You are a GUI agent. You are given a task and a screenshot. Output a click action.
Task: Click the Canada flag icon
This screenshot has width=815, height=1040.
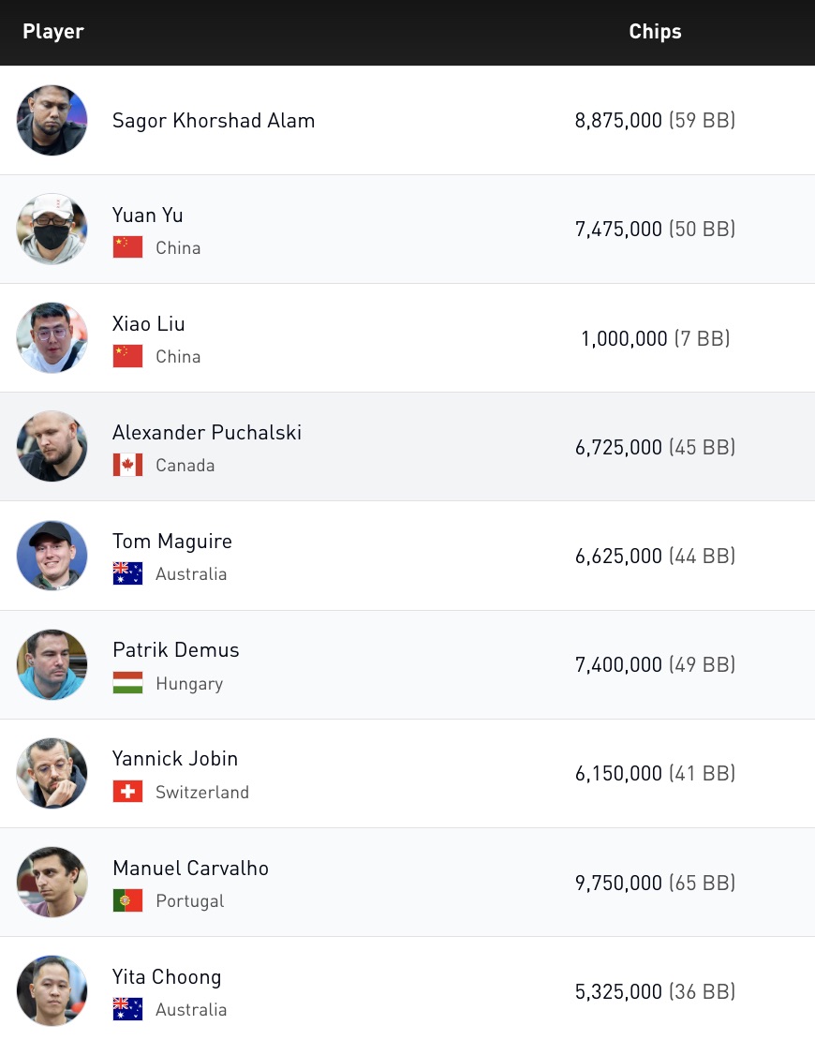[127, 465]
